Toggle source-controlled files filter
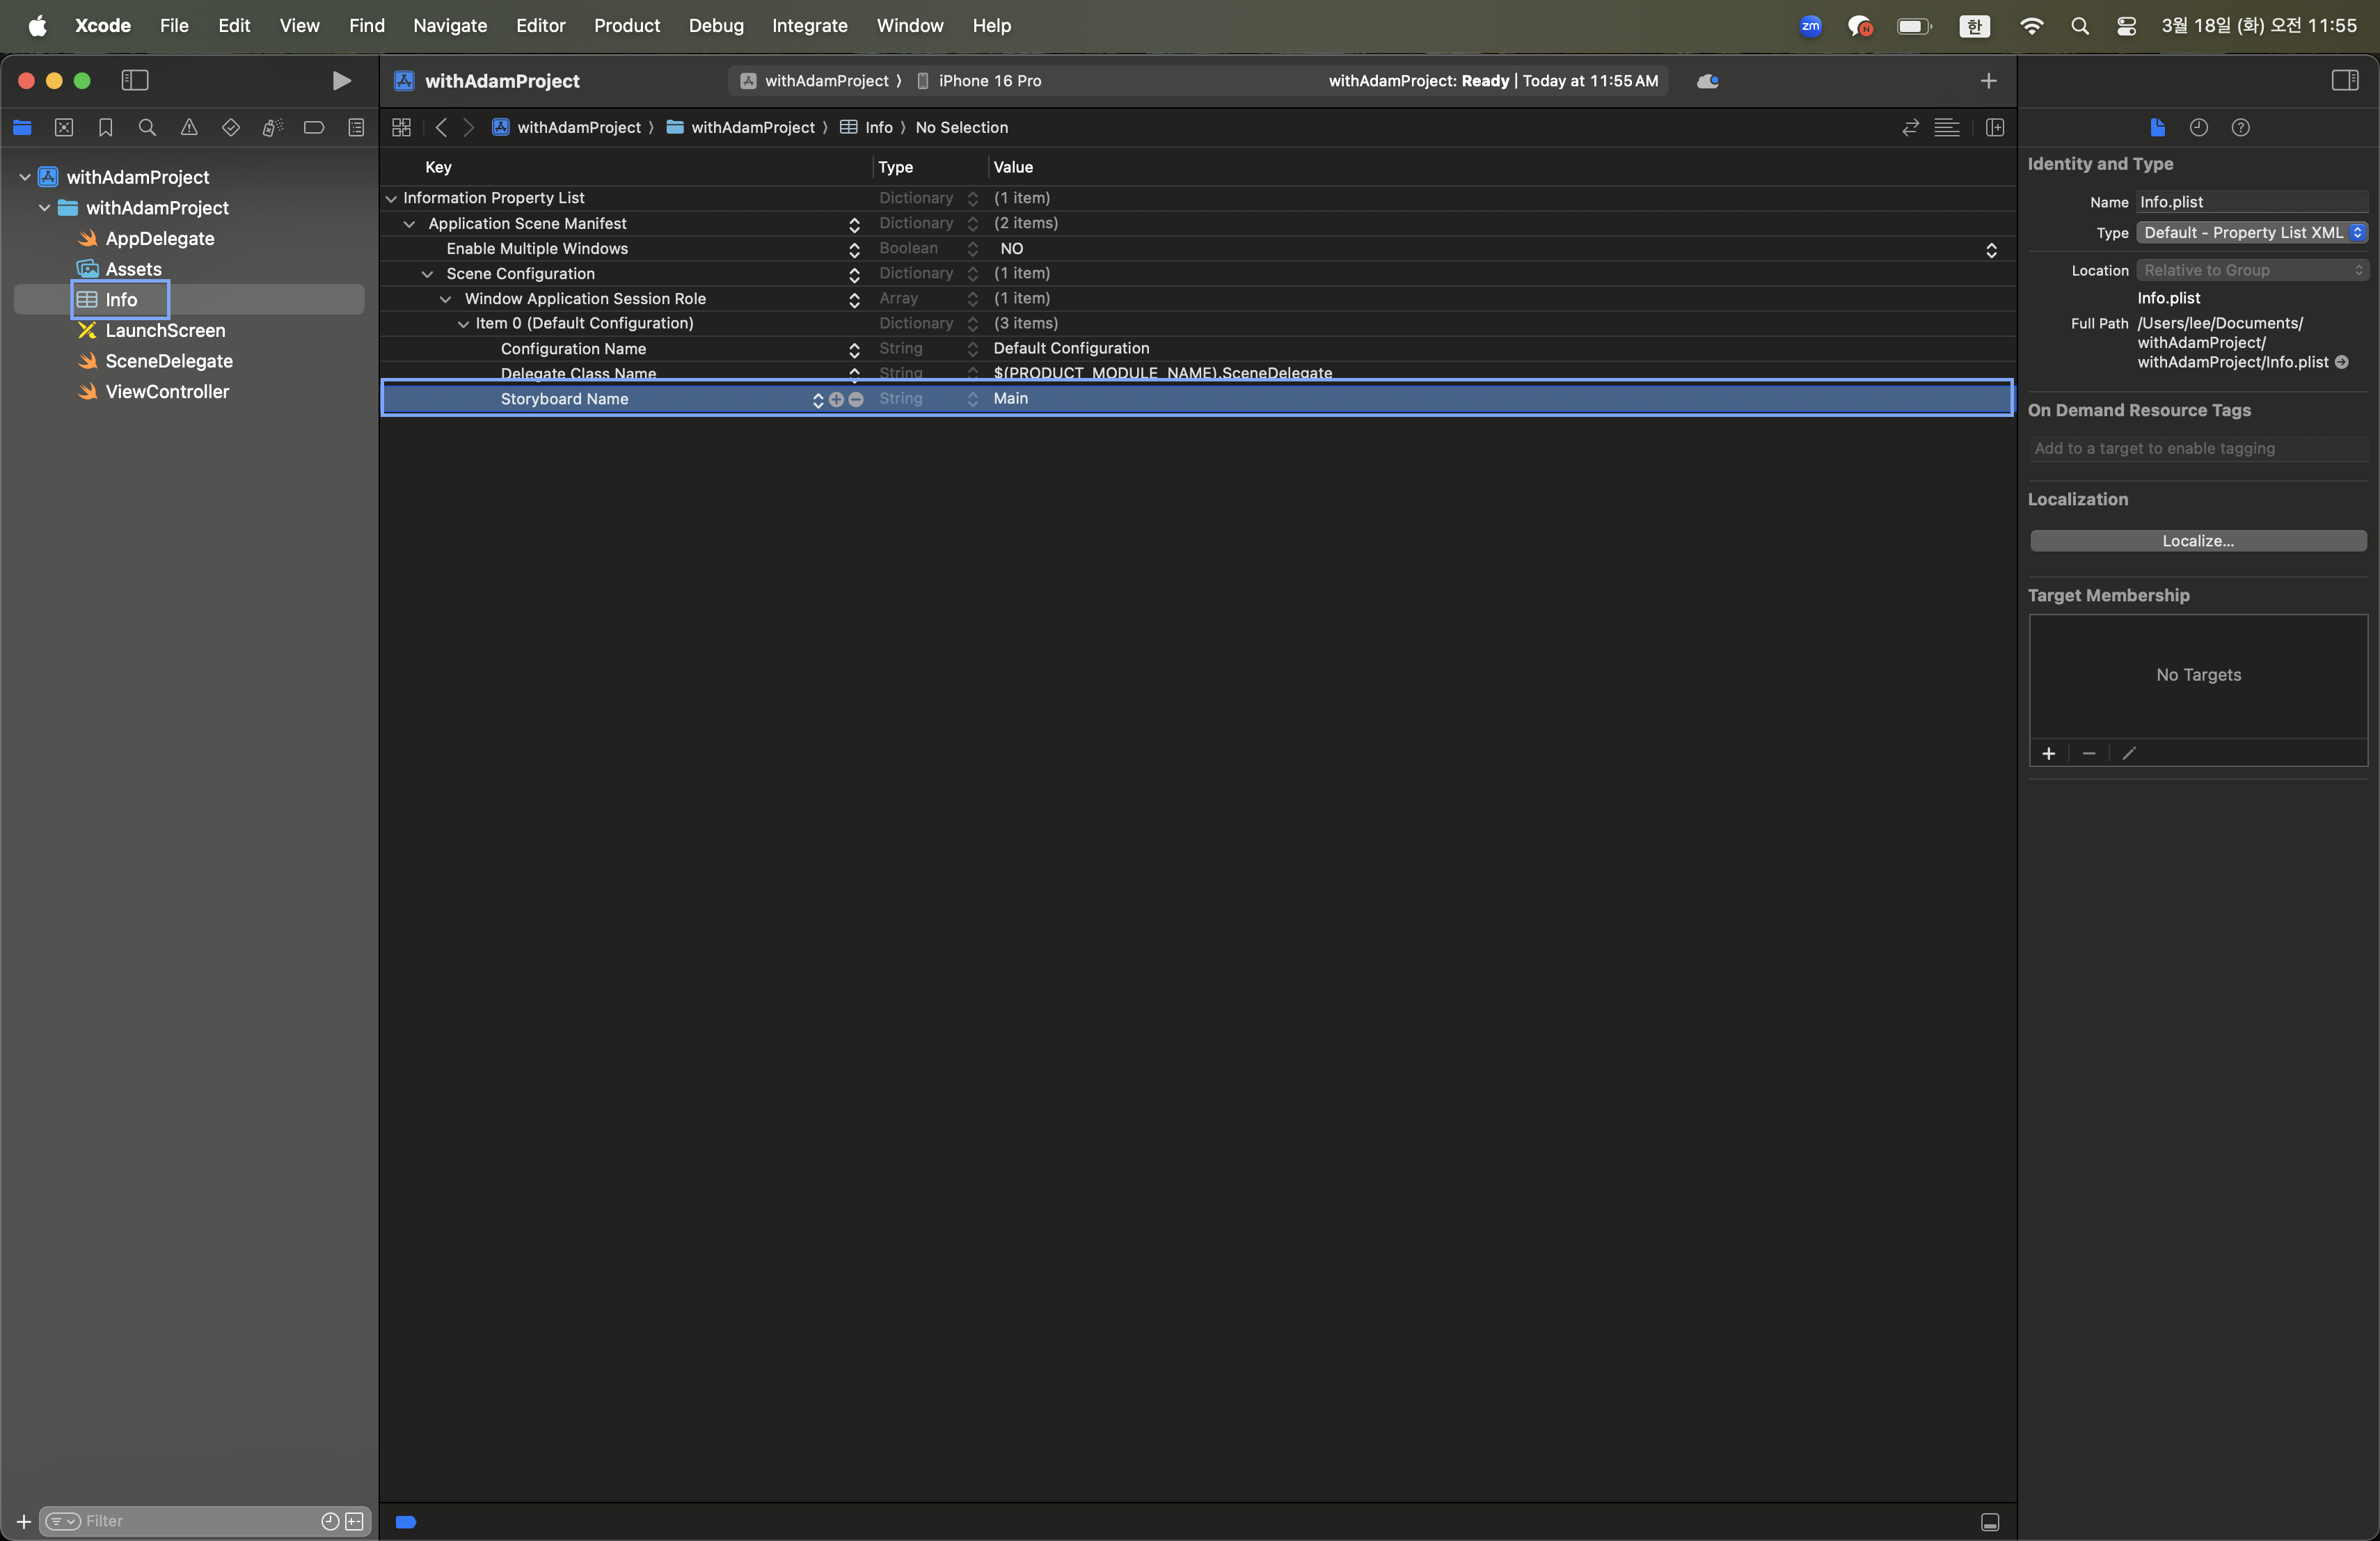Viewport: 2380px width, 1541px height. click(354, 1521)
